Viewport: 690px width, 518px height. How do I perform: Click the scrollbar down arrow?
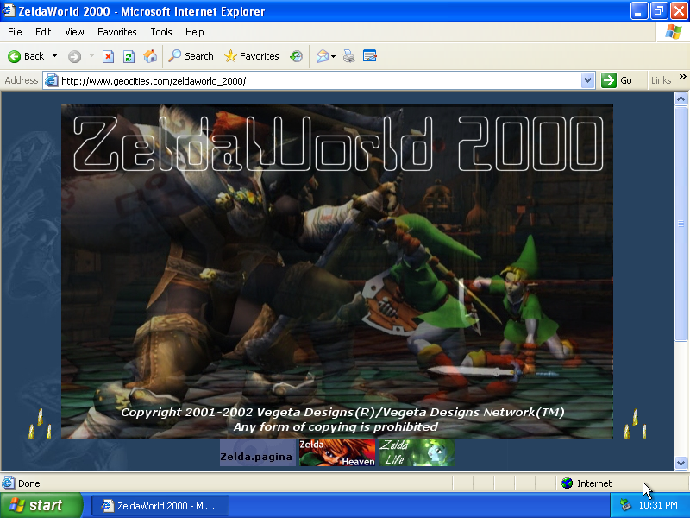(681, 463)
